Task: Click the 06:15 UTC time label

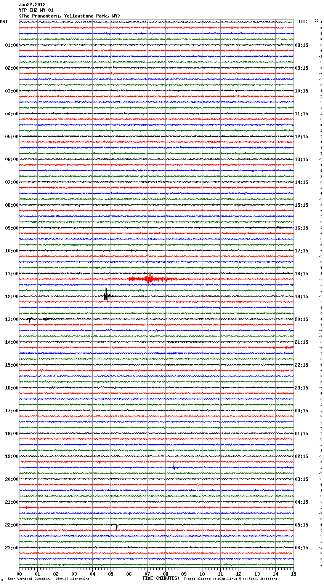Action: pyautogui.click(x=302, y=548)
